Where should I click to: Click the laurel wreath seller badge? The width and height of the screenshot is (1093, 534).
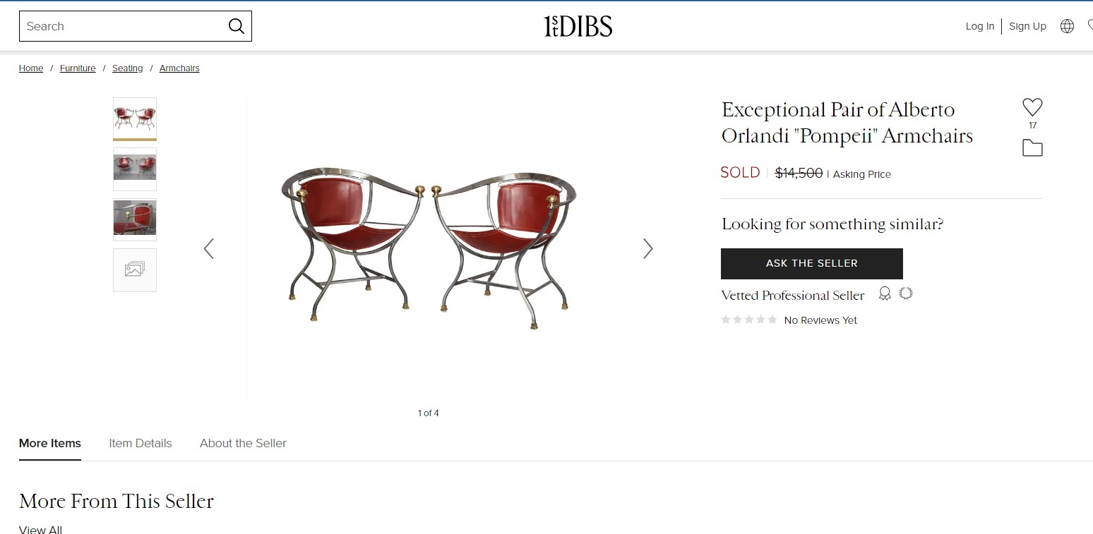[906, 293]
